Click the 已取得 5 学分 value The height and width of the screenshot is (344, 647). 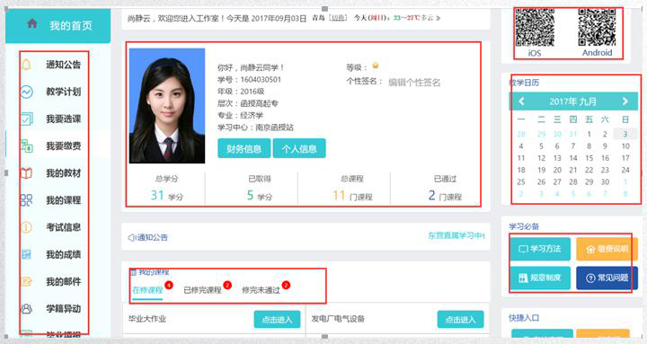click(x=260, y=195)
